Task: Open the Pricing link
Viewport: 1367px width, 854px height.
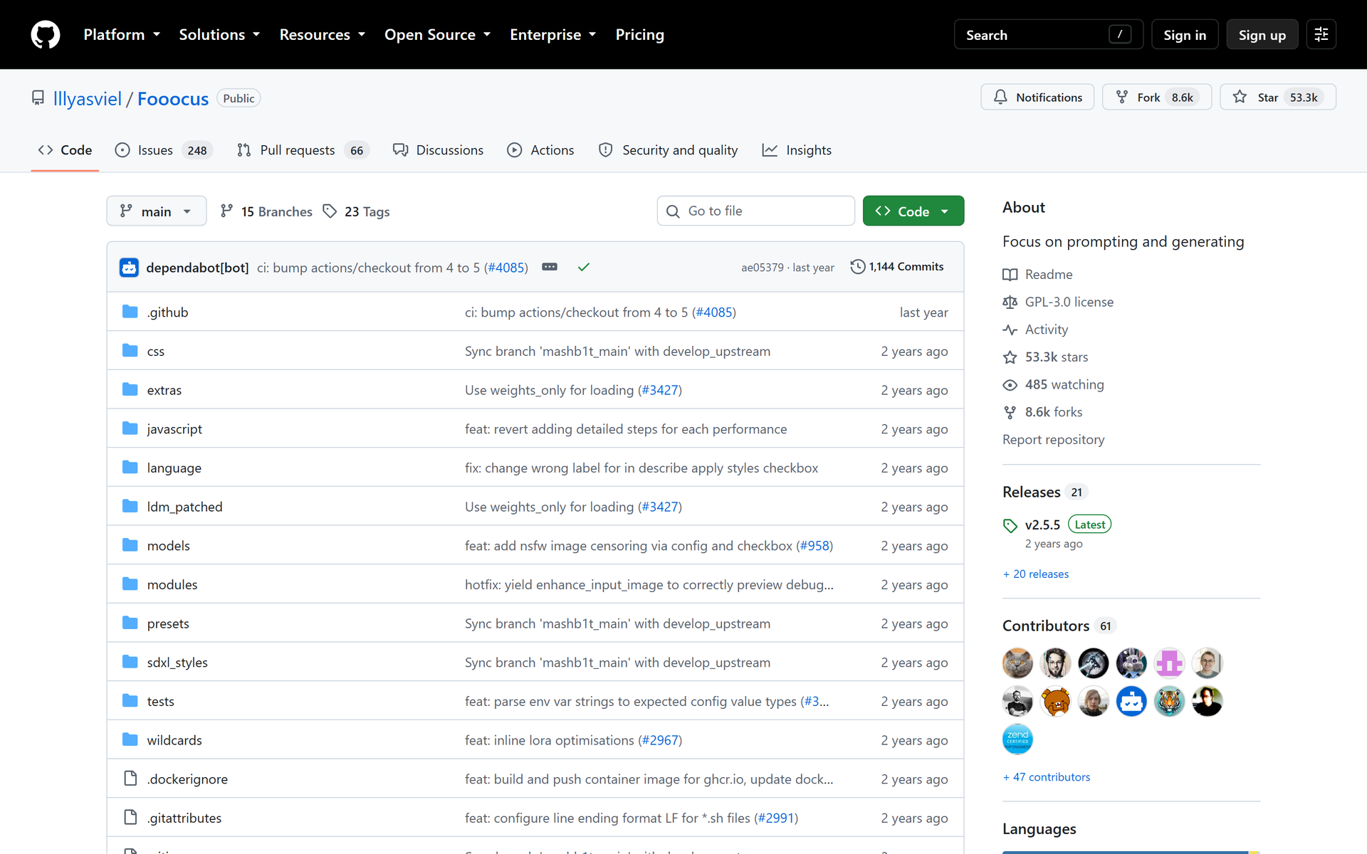Action: tap(639, 34)
